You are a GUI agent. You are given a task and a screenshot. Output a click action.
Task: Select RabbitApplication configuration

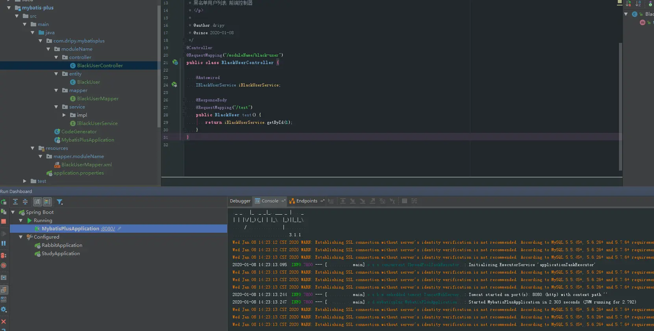tap(62, 245)
